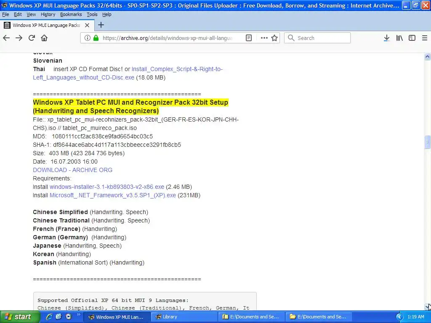Open the File menu
The image size is (431, 323).
5,14
